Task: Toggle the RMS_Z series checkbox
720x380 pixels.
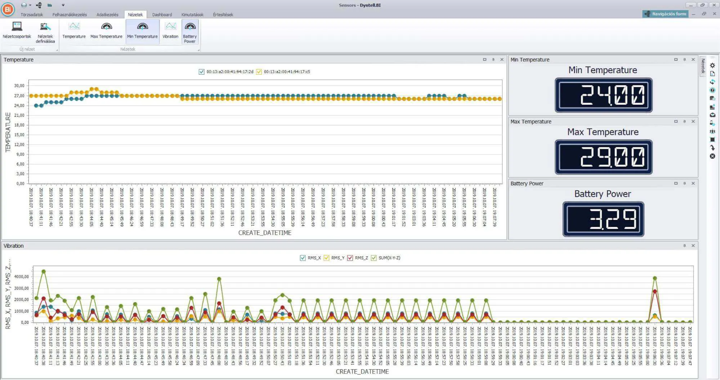Action: coord(350,258)
